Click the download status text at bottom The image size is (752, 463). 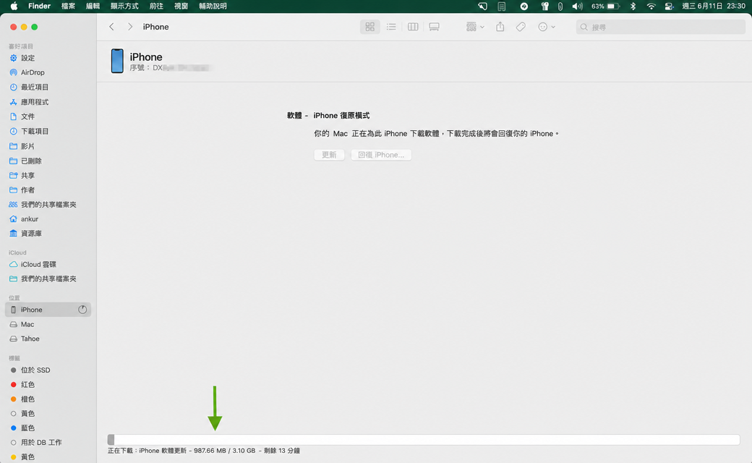point(204,451)
